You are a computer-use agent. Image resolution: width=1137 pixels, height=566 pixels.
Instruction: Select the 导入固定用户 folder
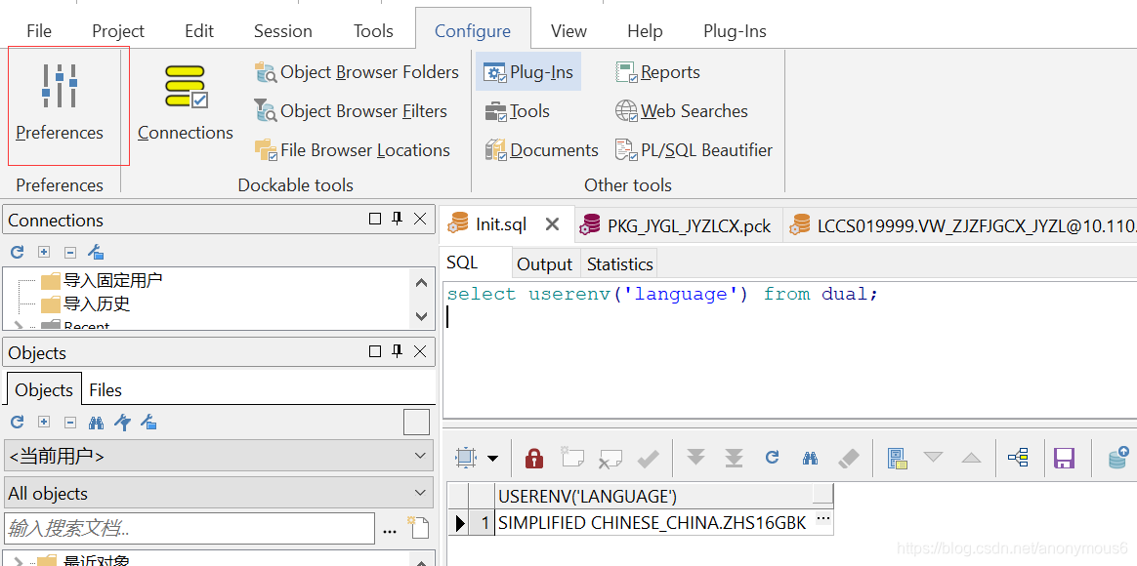(102, 280)
